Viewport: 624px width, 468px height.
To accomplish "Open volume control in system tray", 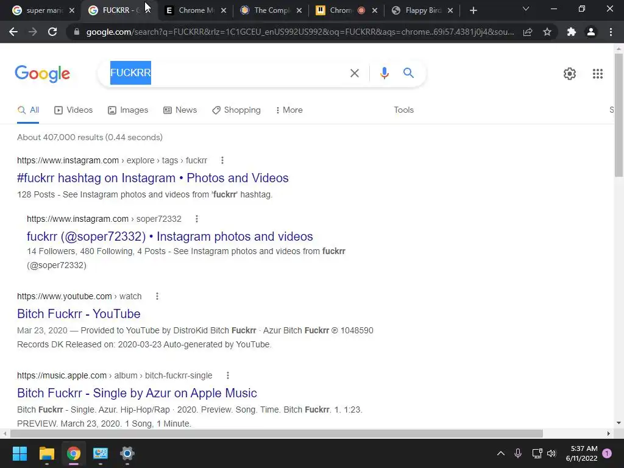I will click(551, 453).
